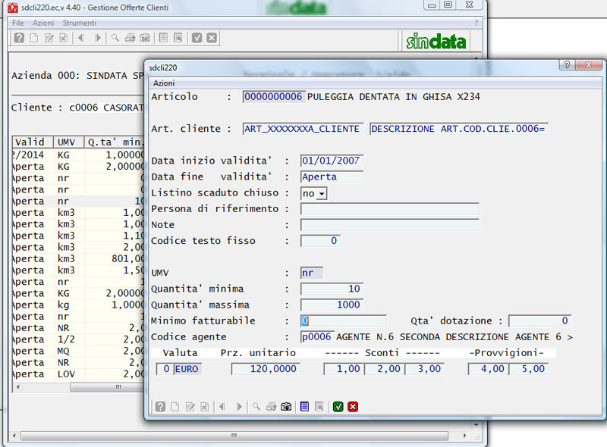Go to previous record in main window toolbar
607x447 pixels.
[81, 38]
